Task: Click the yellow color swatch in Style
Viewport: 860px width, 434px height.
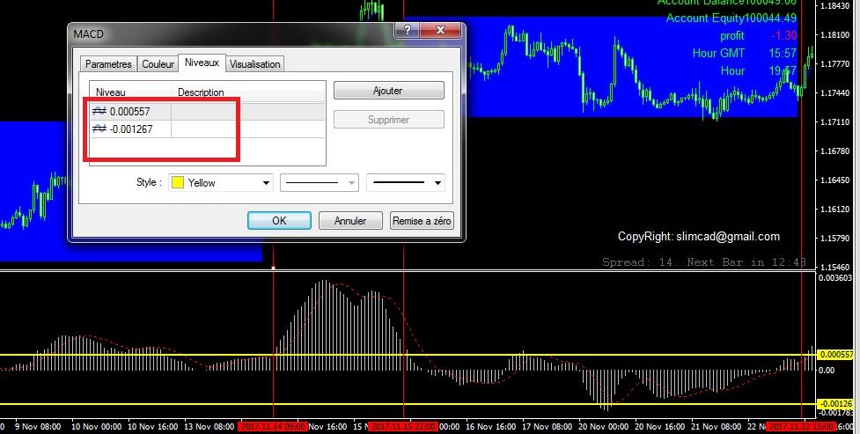Action: 177,183
